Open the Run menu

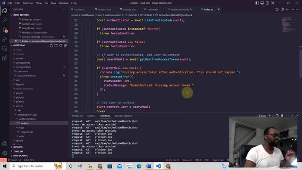(x=53, y=3)
